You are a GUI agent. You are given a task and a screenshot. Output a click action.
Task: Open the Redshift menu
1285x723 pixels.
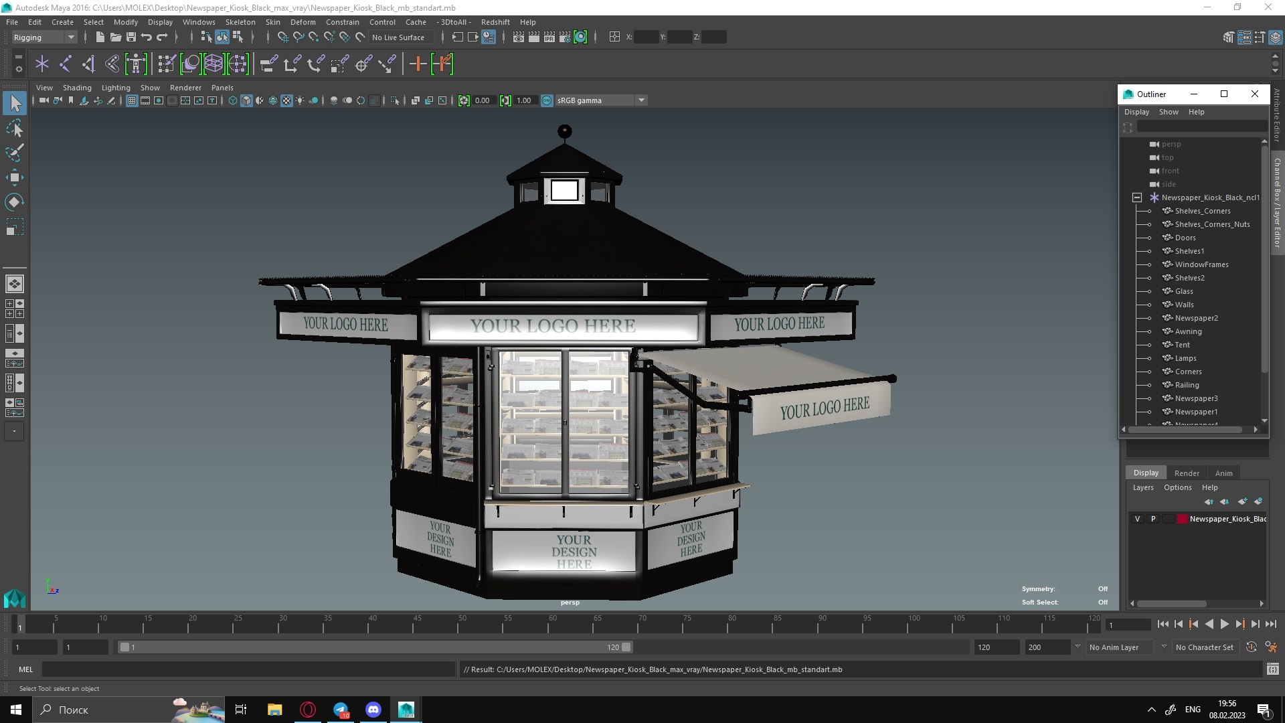(x=495, y=22)
